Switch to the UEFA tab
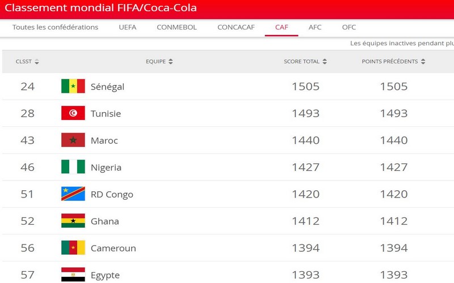The height and width of the screenshot is (283, 454). [127, 27]
